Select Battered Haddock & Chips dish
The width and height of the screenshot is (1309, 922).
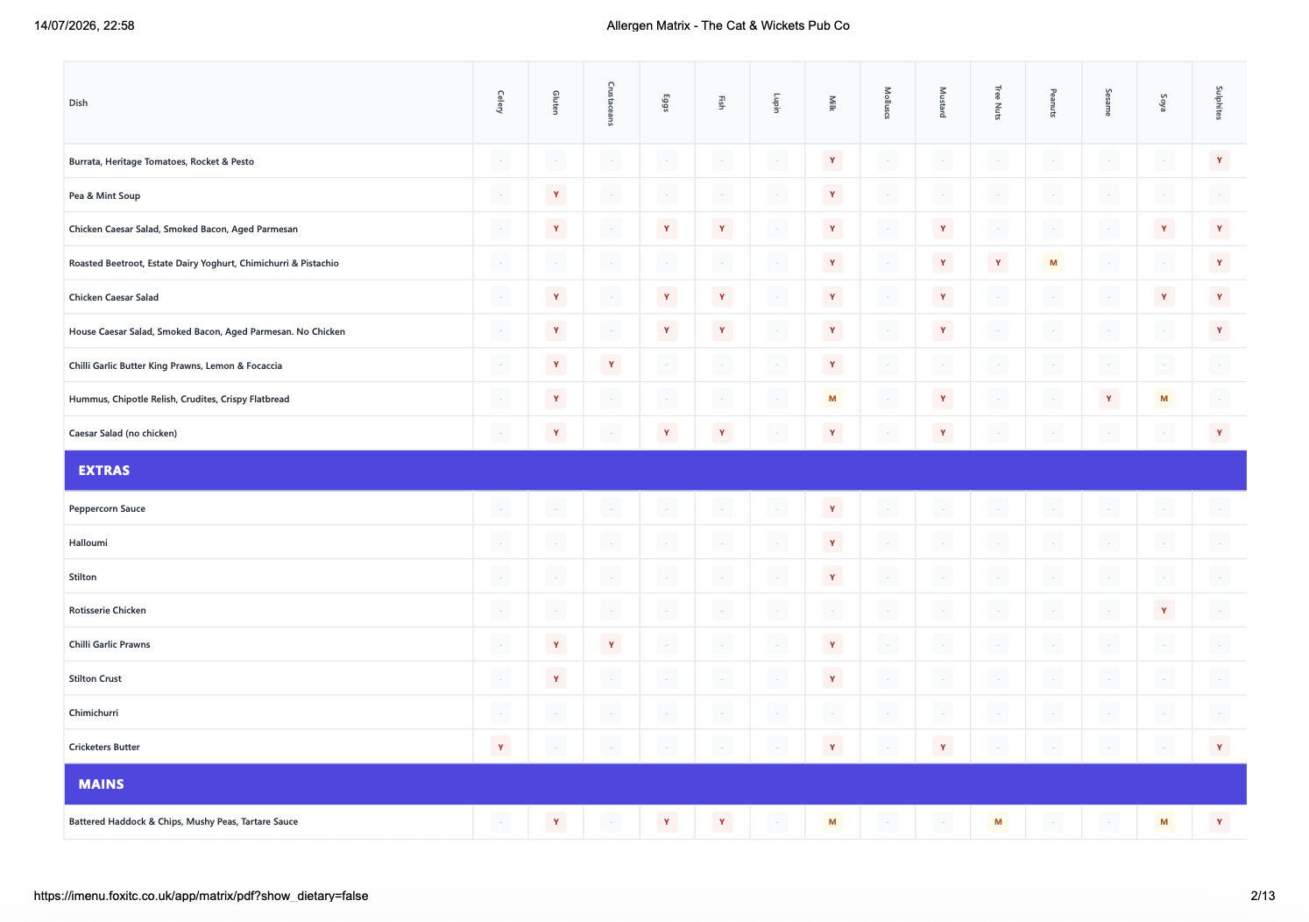(183, 821)
